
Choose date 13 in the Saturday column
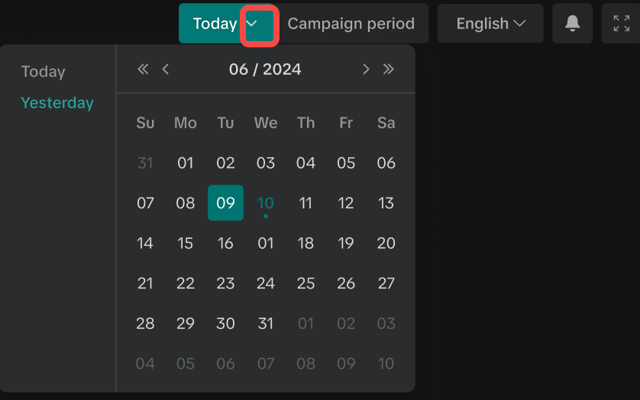pyautogui.click(x=386, y=203)
